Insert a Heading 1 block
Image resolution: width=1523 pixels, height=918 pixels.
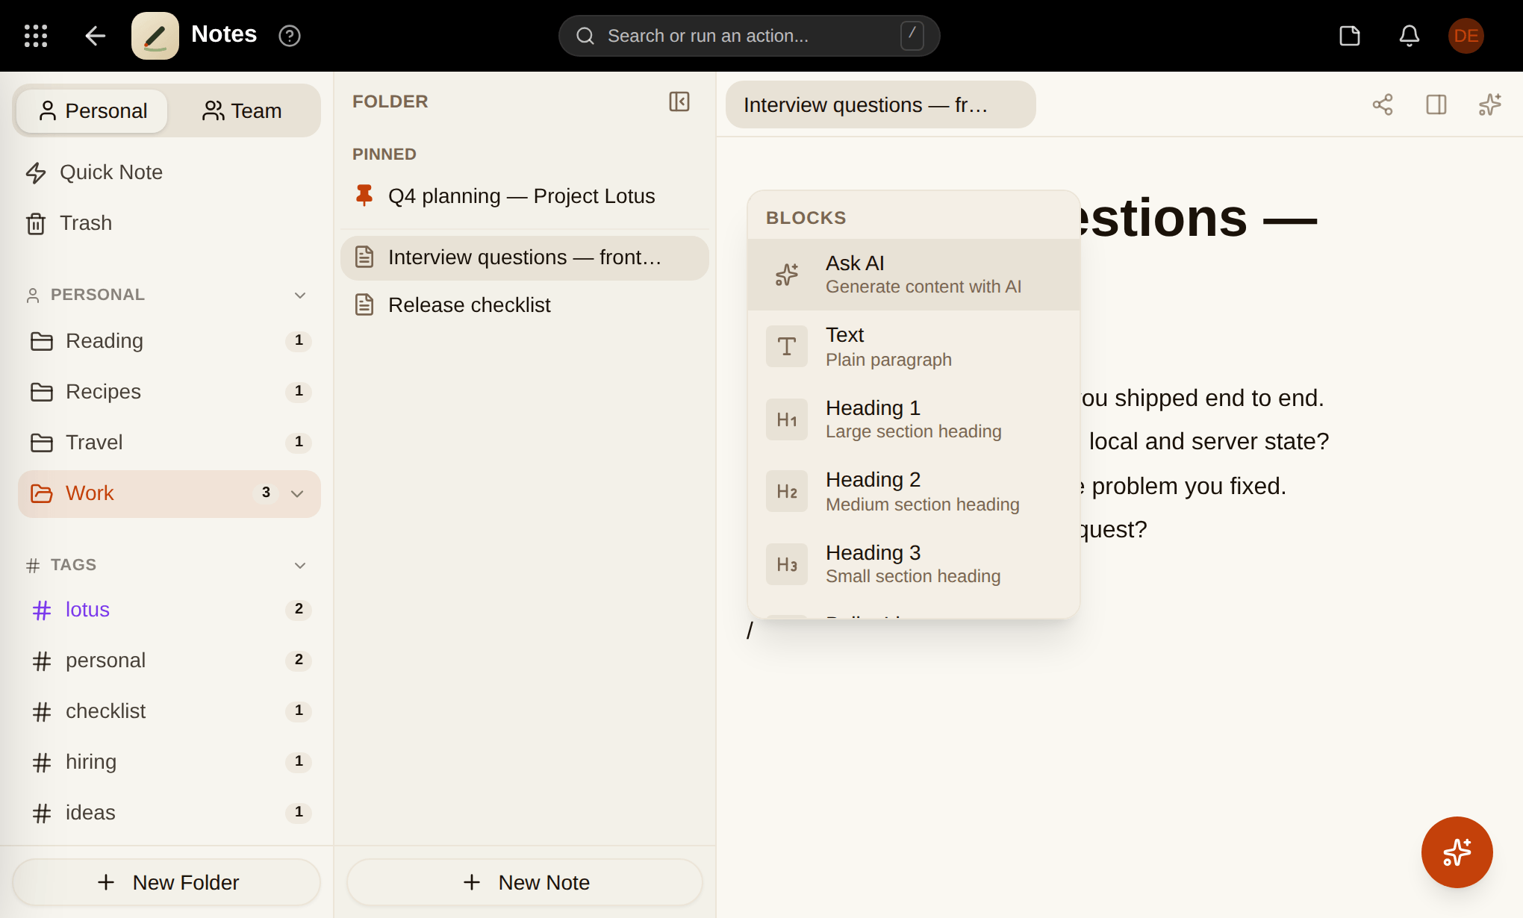[914, 419]
